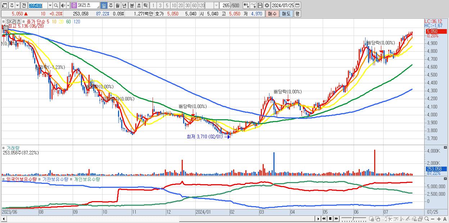Screen dimensions: 449x223
Task: Zoom out chart with minus icon
Action: [433, 219]
